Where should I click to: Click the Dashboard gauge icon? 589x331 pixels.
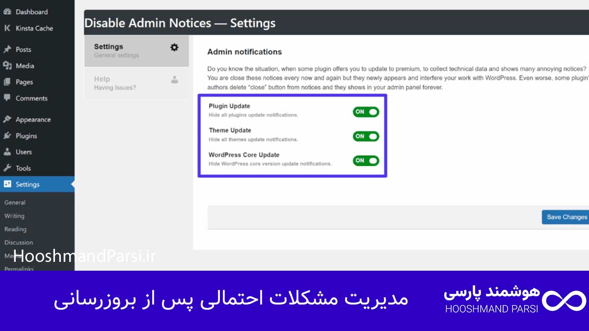coord(7,12)
